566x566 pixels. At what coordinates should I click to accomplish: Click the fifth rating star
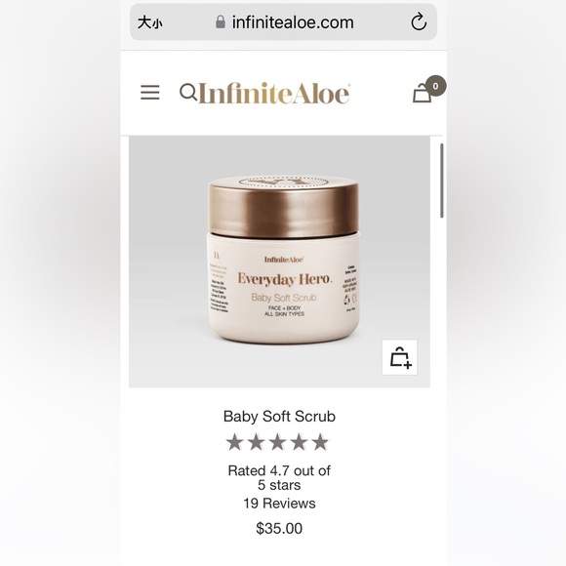click(320, 442)
